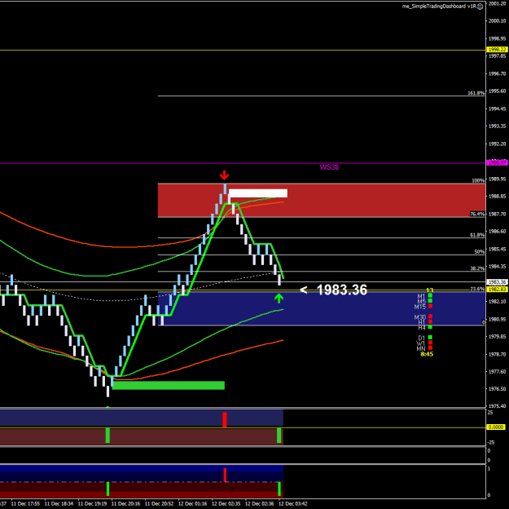509x509 pixels.
Task: Select the white rectangle inside the red zone
Action: click(x=258, y=193)
